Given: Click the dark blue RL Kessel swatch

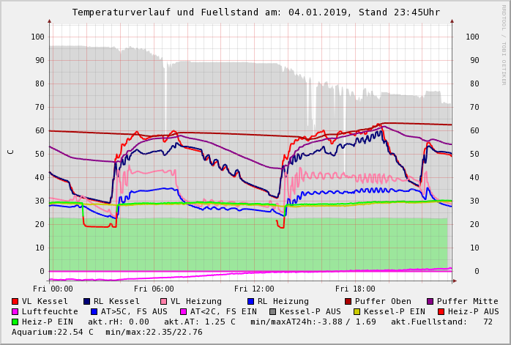Looking at the screenshot, I should coord(86,301).
